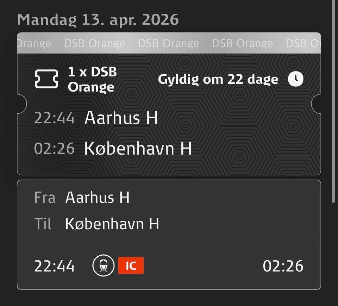This screenshot has height=306, width=338.
Task: Click the grey DSB Orange banner strip
Action: coord(169,43)
